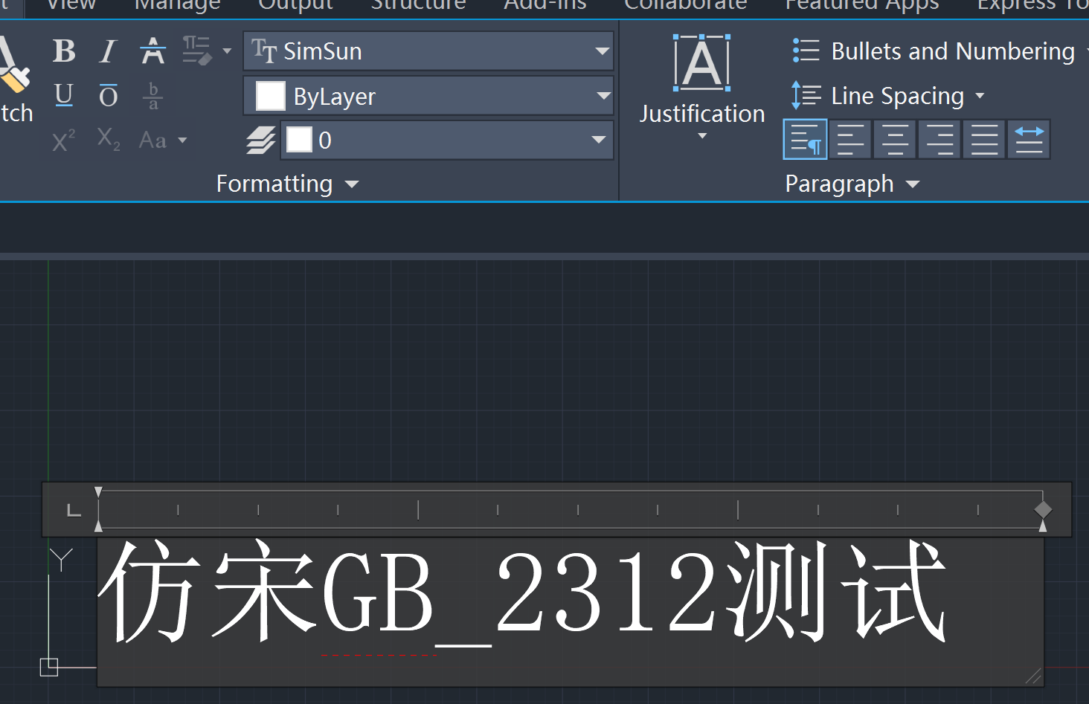Open the Structure ribbon tab
The height and width of the screenshot is (704, 1089).
[x=418, y=5]
